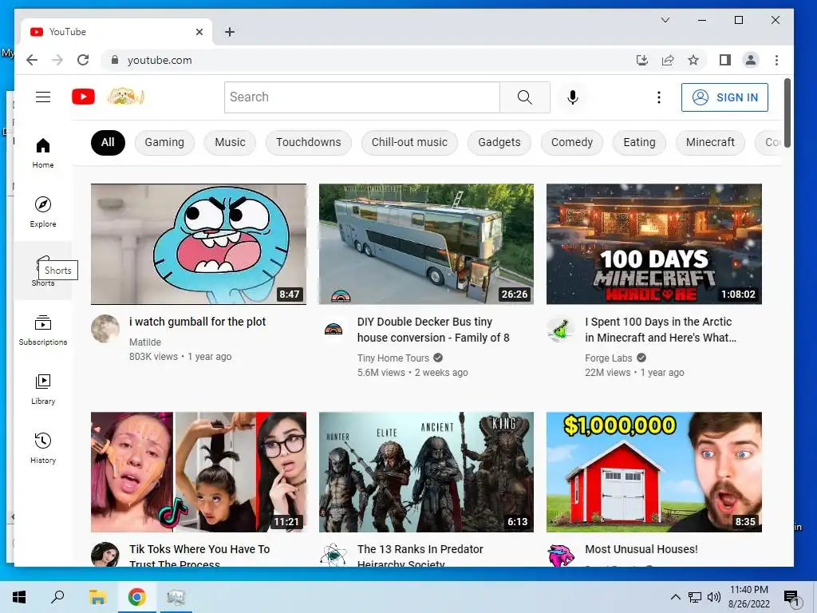Open Shorts in the sidebar
This screenshot has height=613, width=817.
tap(43, 271)
